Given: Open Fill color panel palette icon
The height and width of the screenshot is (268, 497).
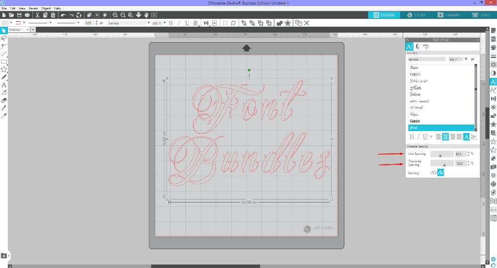Looking at the screenshot, I should coord(493,48).
